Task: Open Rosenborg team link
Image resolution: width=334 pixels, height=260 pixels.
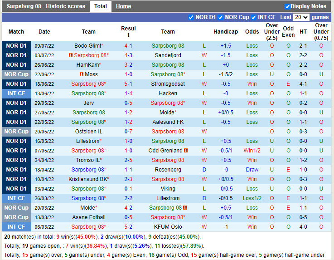Action: tap(168, 170)
